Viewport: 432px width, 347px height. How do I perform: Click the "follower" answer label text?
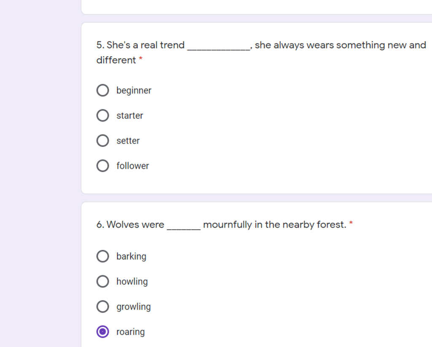coord(132,165)
